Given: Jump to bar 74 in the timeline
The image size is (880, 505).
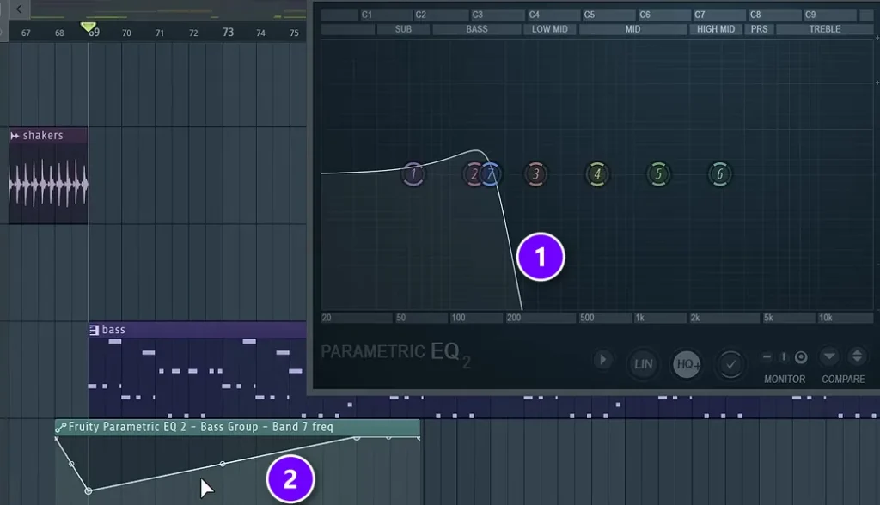Looking at the screenshot, I should [260, 33].
